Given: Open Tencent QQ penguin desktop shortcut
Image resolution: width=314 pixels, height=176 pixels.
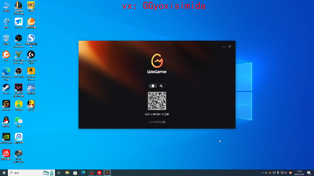Looking at the screenshot, I should (x=6, y=122).
